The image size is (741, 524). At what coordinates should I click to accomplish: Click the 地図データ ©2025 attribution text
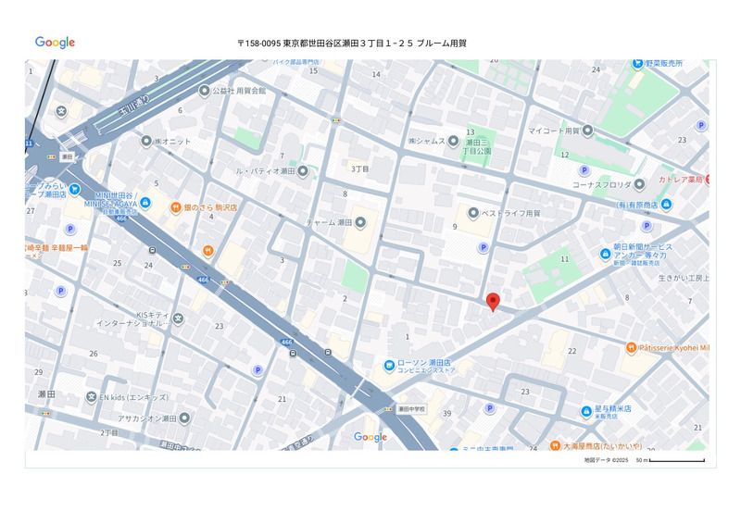(x=607, y=460)
